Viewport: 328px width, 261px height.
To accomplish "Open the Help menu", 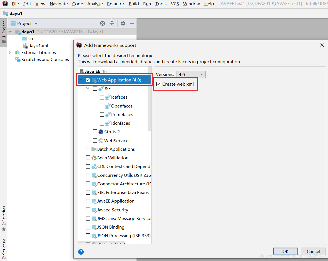I will pos(209,4).
